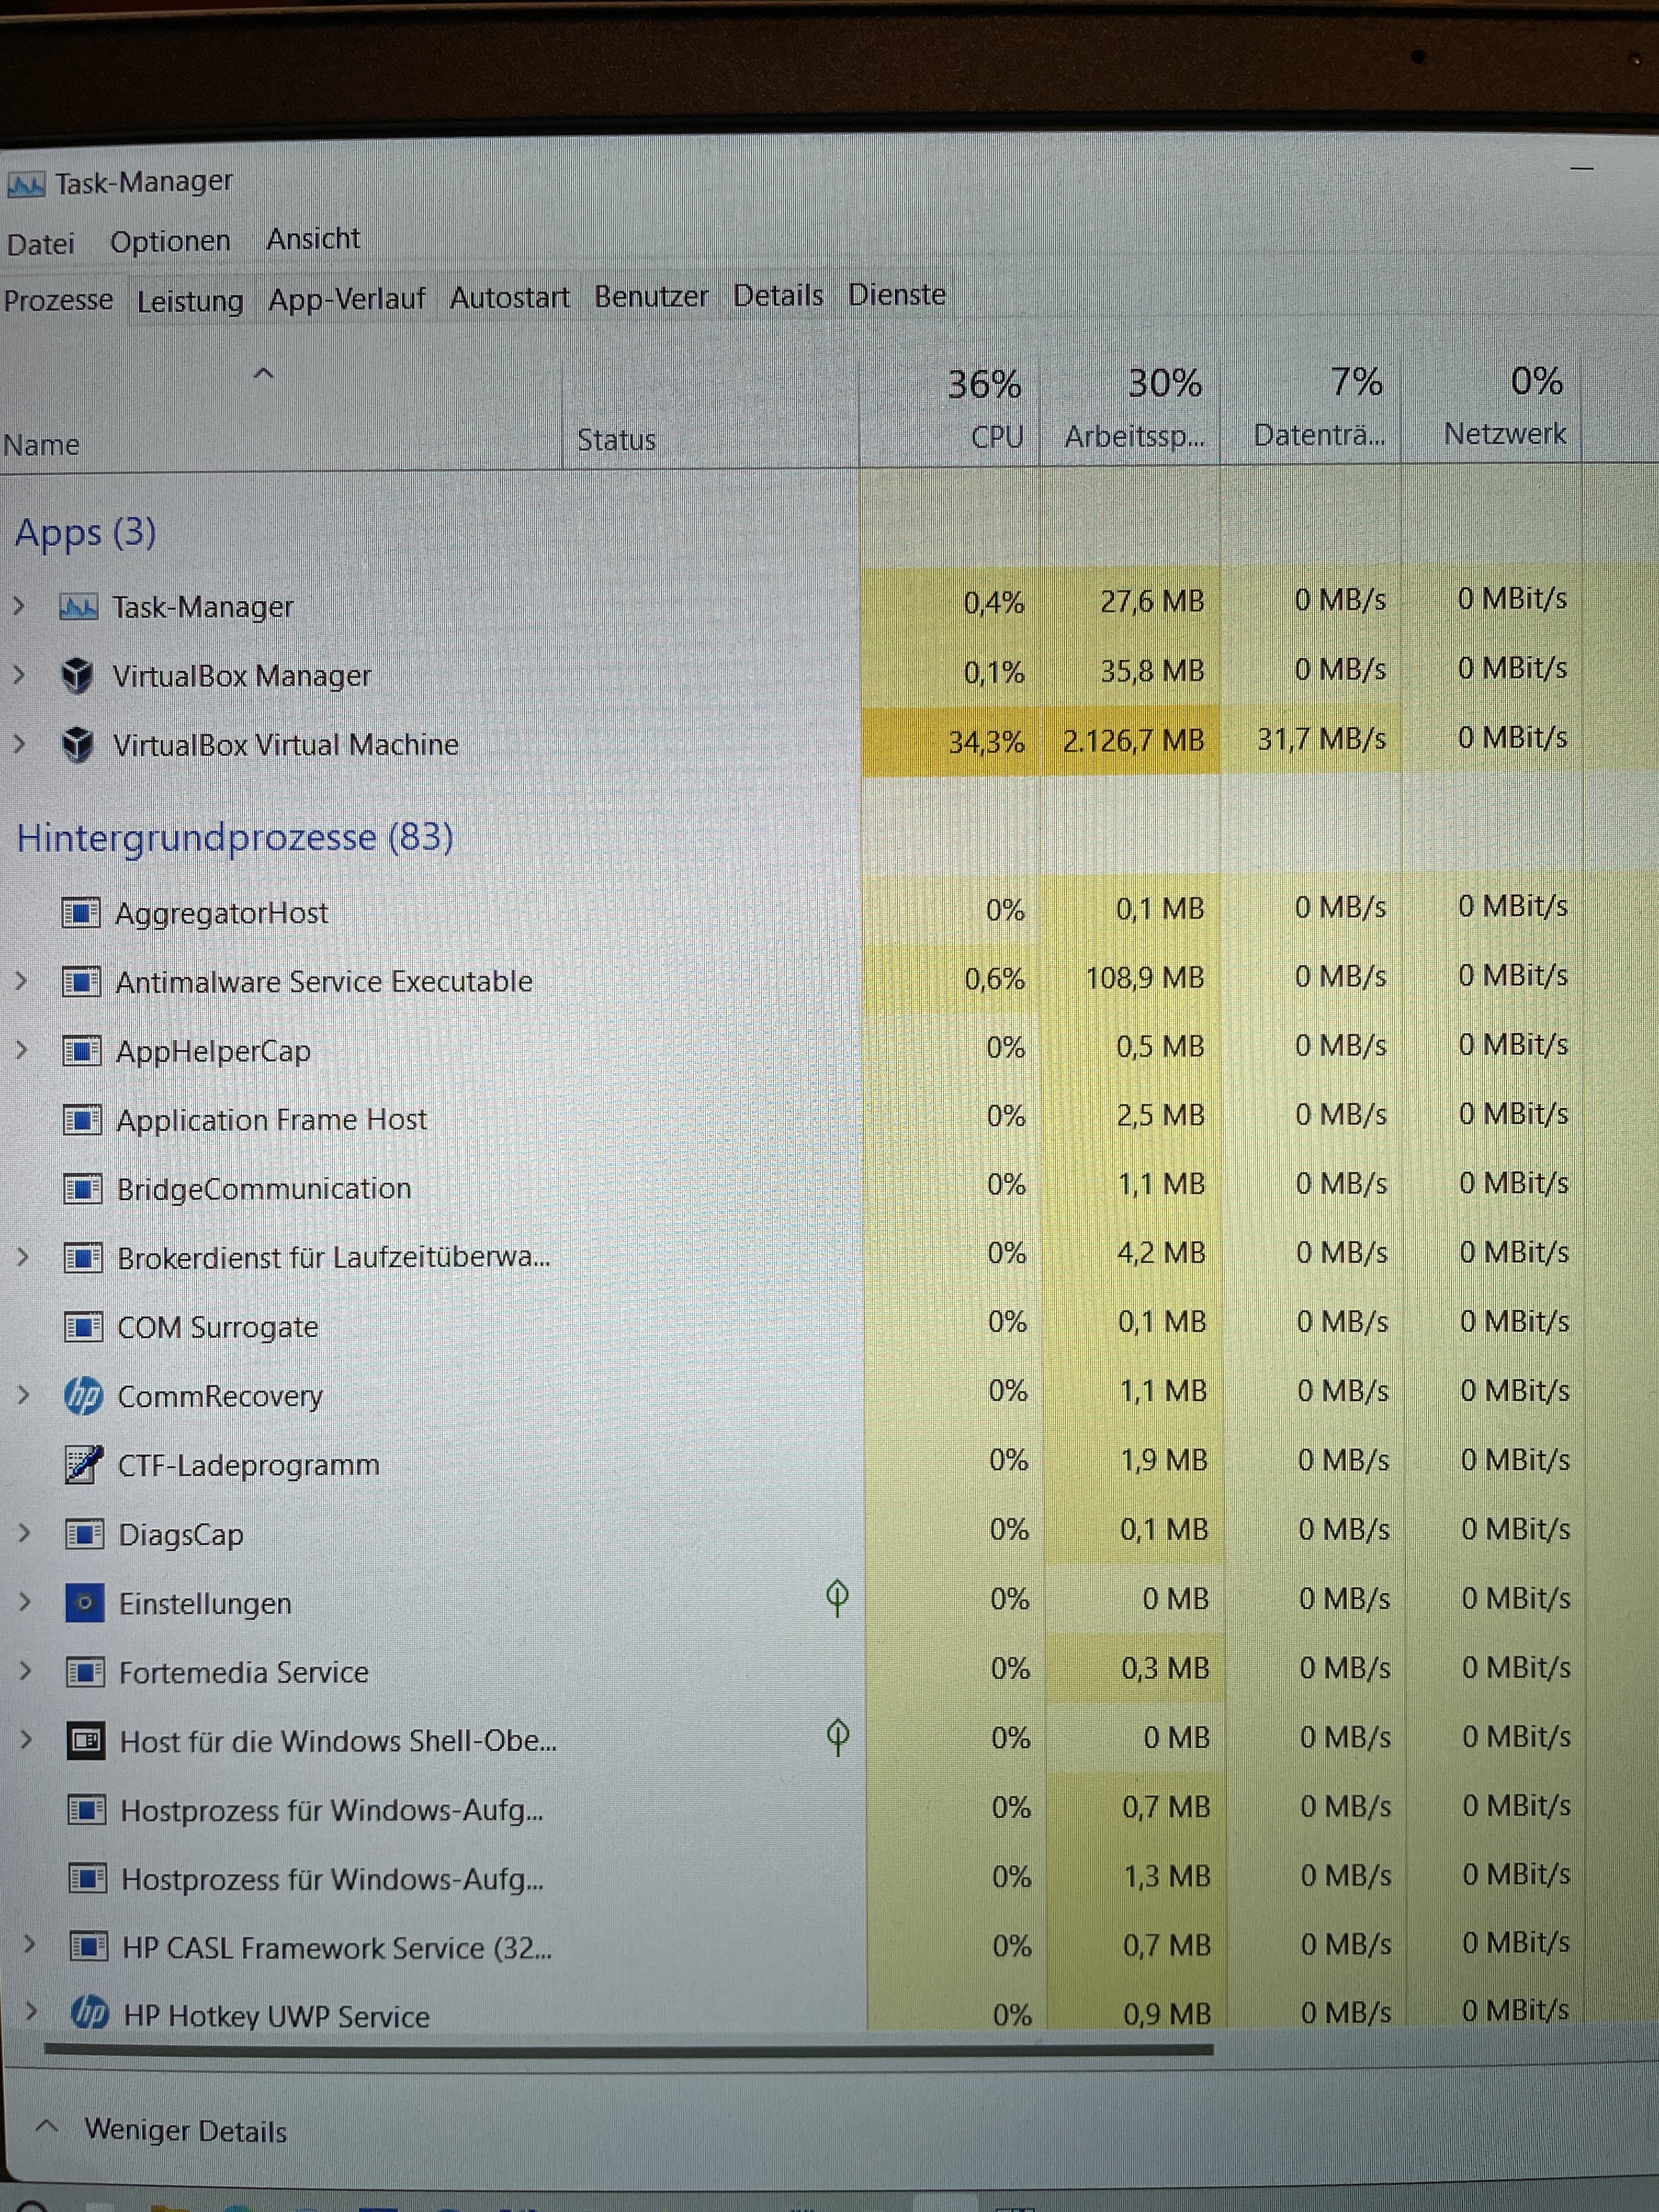Select the COM Surrogate process row
This screenshot has height=2212, width=1659.
click(x=218, y=1327)
